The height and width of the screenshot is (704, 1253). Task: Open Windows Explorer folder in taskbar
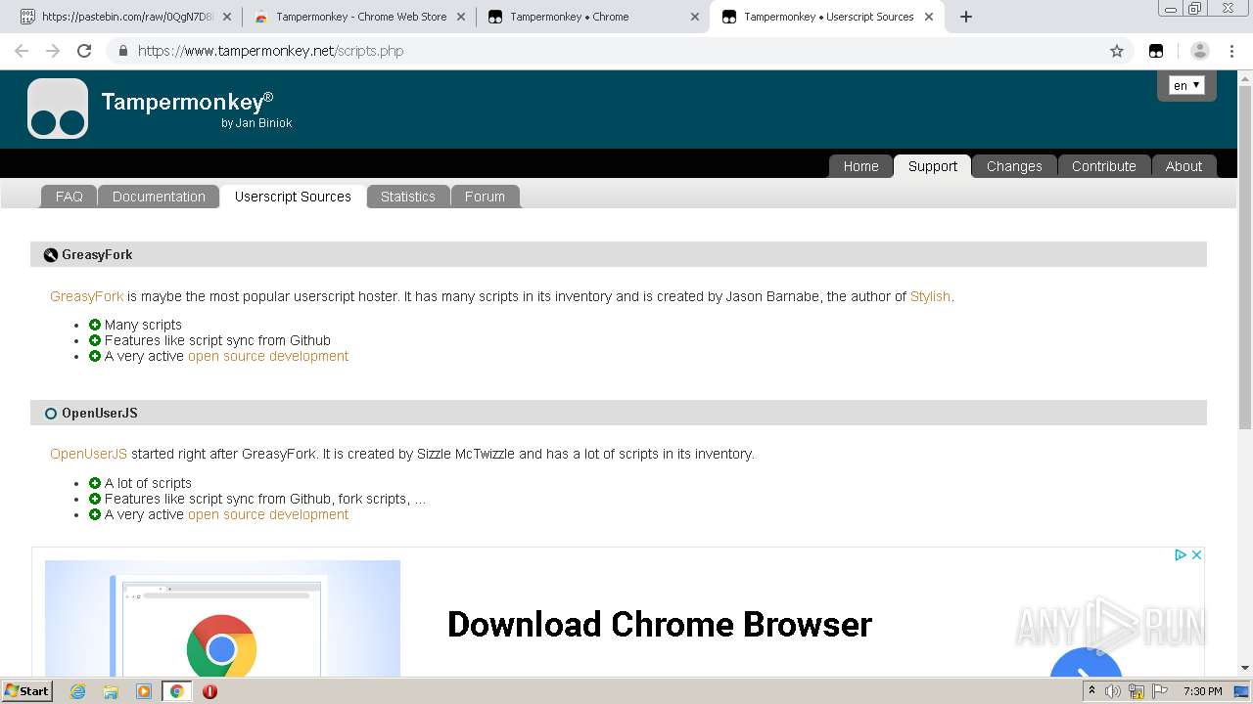point(111,691)
